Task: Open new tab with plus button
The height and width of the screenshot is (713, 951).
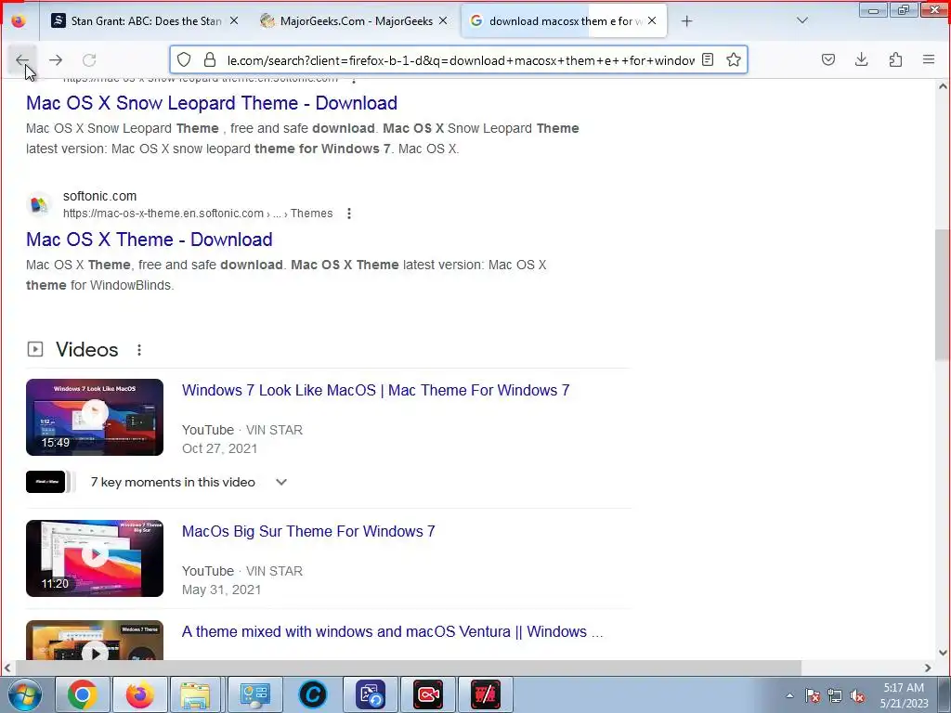Action: point(686,21)
